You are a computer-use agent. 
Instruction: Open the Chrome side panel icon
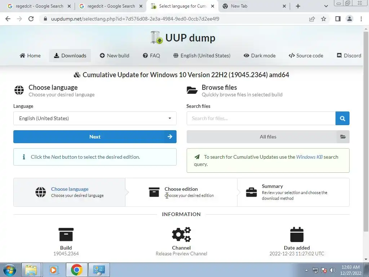point(338,19)
